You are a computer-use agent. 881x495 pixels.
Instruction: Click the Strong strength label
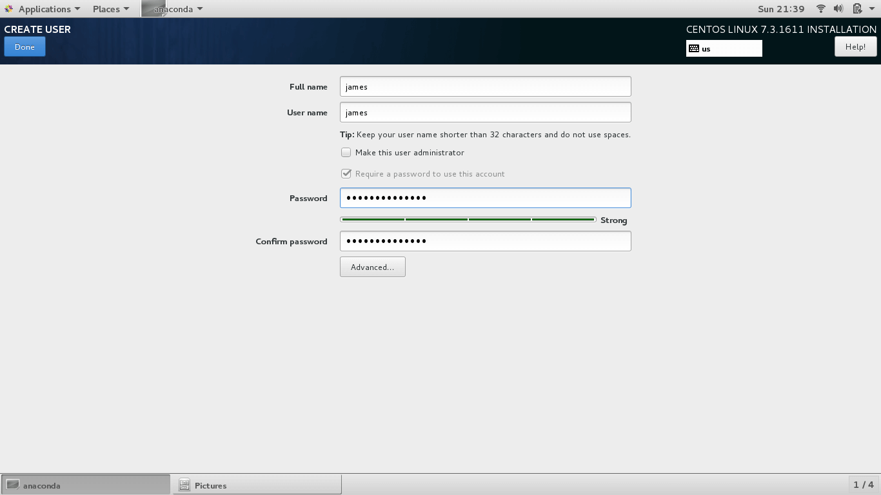tap(613, 220)
